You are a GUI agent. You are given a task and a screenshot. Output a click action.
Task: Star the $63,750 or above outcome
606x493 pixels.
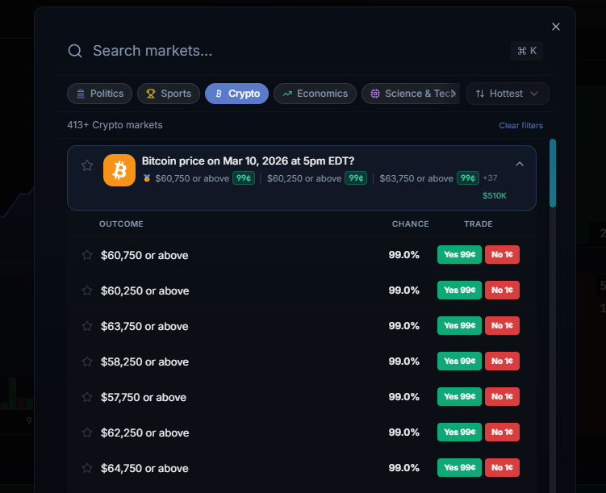87,326
